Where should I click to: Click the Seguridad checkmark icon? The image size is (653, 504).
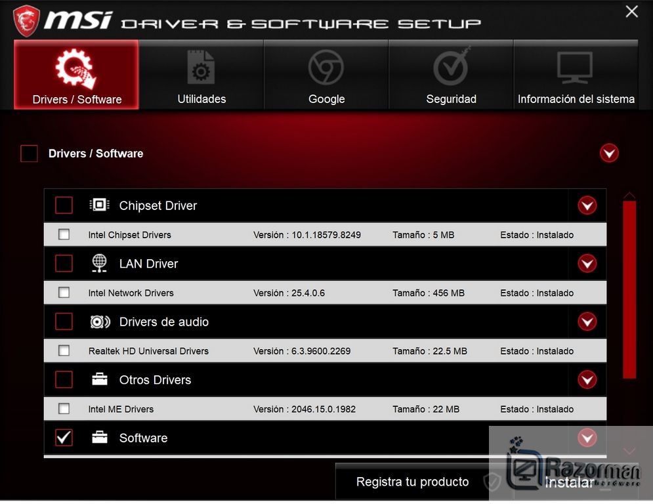452,67
